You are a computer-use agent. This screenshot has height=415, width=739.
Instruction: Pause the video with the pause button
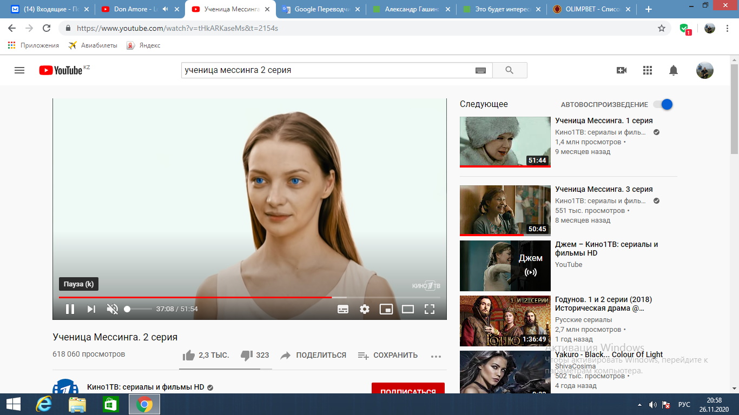(70, 309)
